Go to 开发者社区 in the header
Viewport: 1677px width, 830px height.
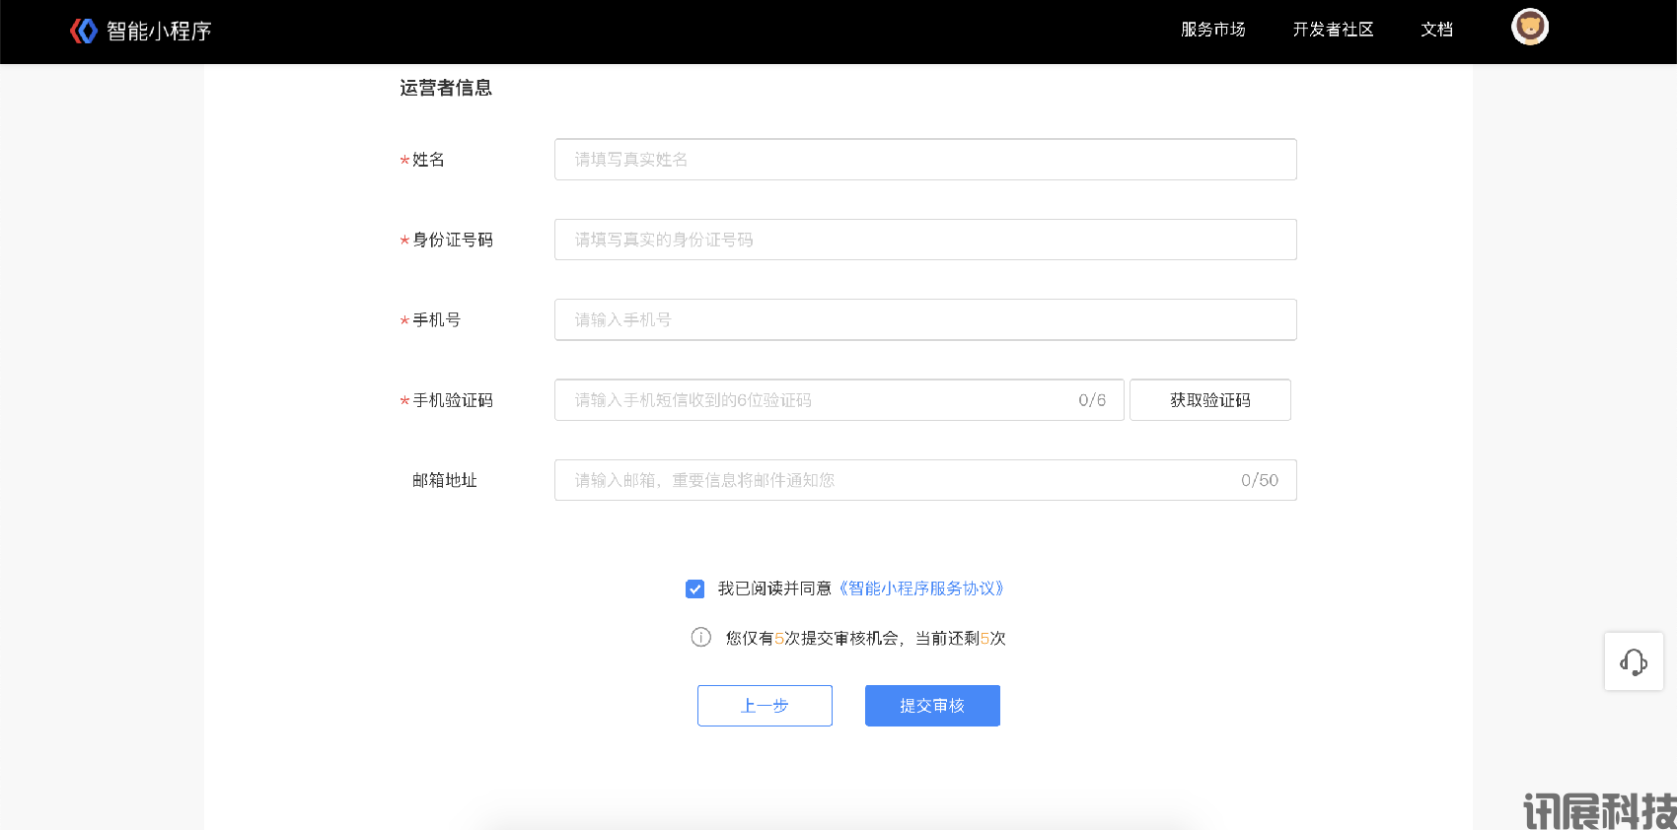1333,30
